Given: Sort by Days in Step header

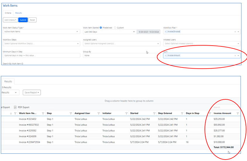Looking at the screenshot, I should [193, 113].
